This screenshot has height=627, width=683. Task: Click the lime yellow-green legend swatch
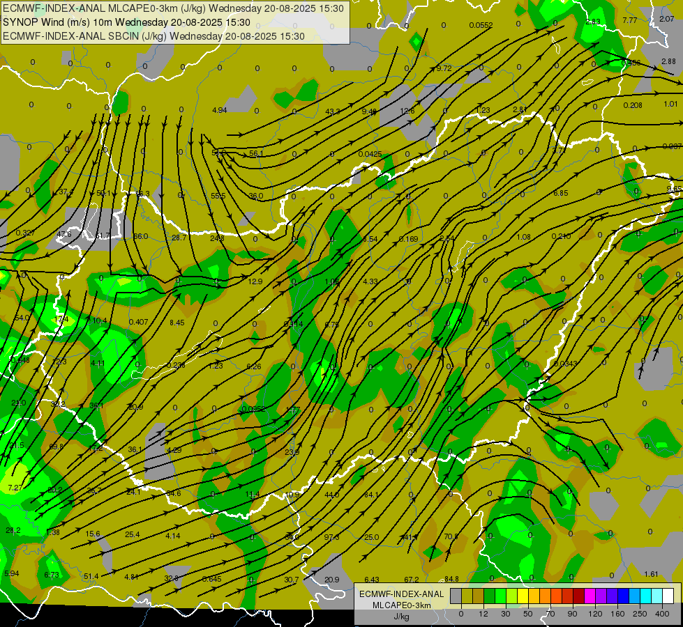(512, 596)
